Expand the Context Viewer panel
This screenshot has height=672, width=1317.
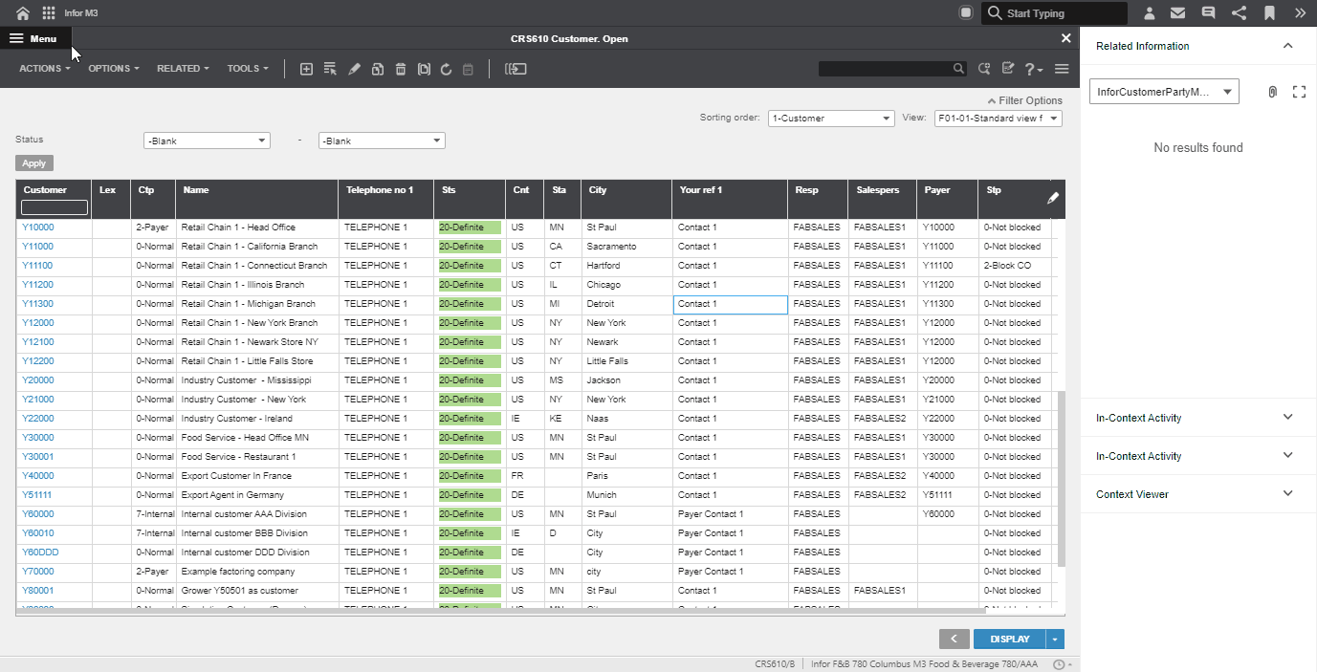coord(1287,494)
